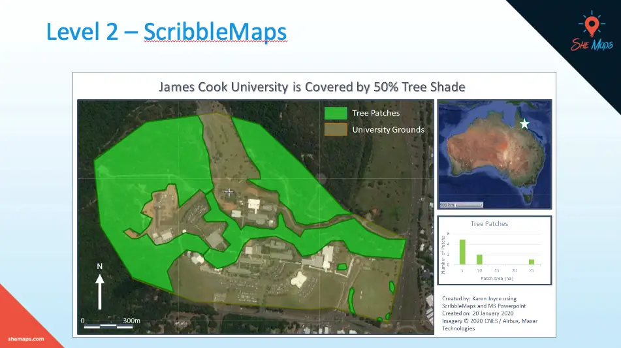
Task: Click the 'Tree Patches' legend label
Action: pyautogui.click(x=376, y=113)
